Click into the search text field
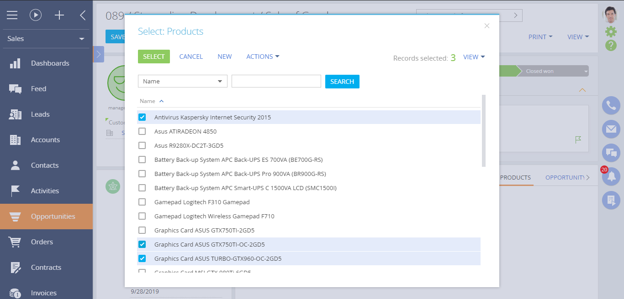The width and height of the screenshot is (624, 299). click(276, 81)
